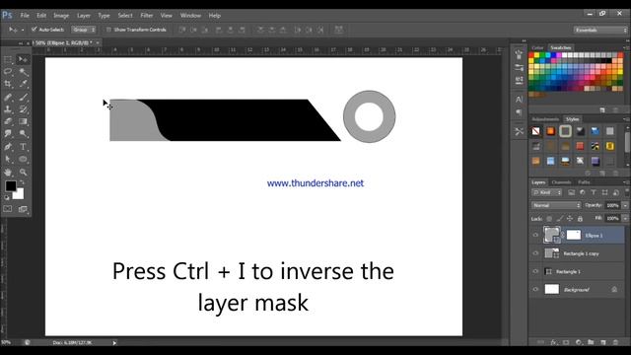Select the Move tool
This screenshot has height=355, width=631.
tap(23, 59)
